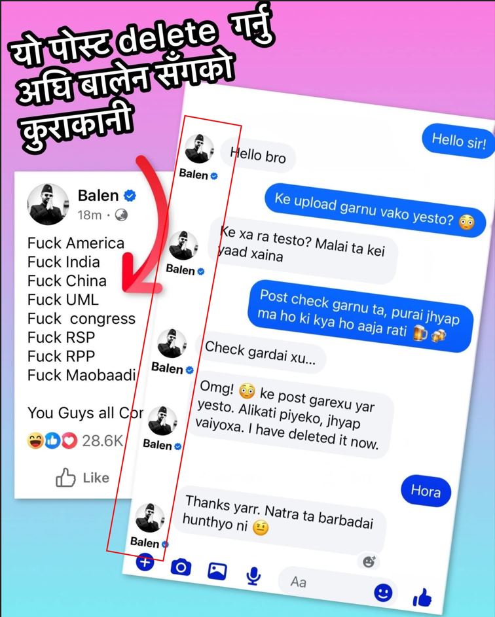Screen dimensions: 495x617
Task: Tap the microphone voice message icon
Action: coord(253,576)
